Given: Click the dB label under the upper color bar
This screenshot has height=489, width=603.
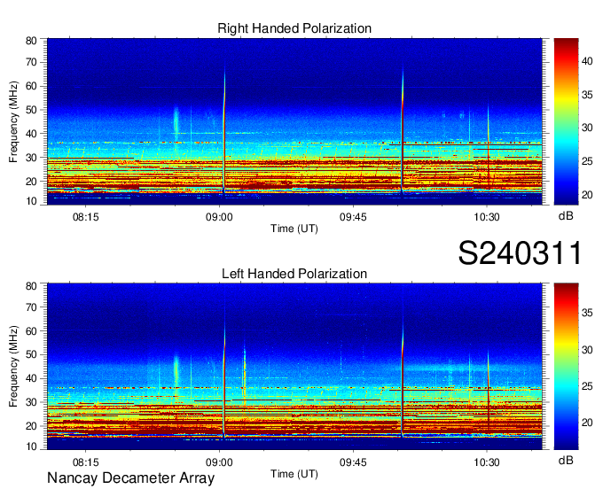Looking at the screenshot, I should [x=566, y=216].
